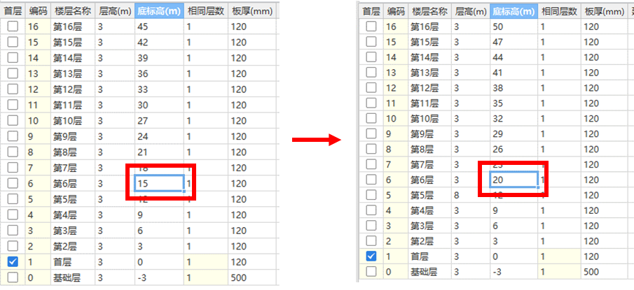This screenshot has width=634, height=290.
Task: Click bottom elevation field showing 15
Action: (158, 183)
